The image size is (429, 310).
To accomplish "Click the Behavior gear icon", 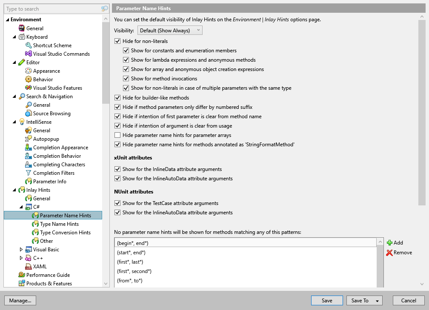I will click(x=29, y=79).
